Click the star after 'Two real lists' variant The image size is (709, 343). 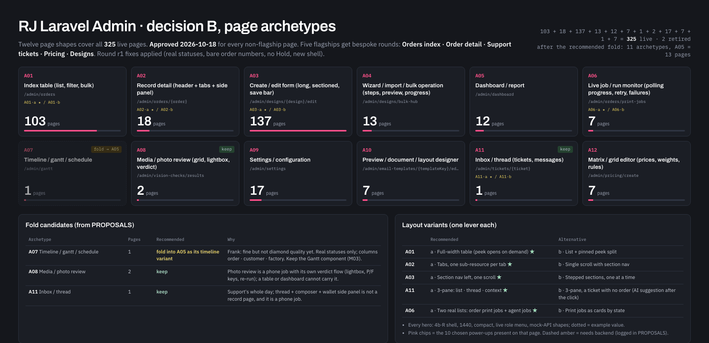tap(535, 310)
